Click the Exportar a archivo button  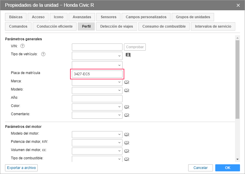coord(21,168)
